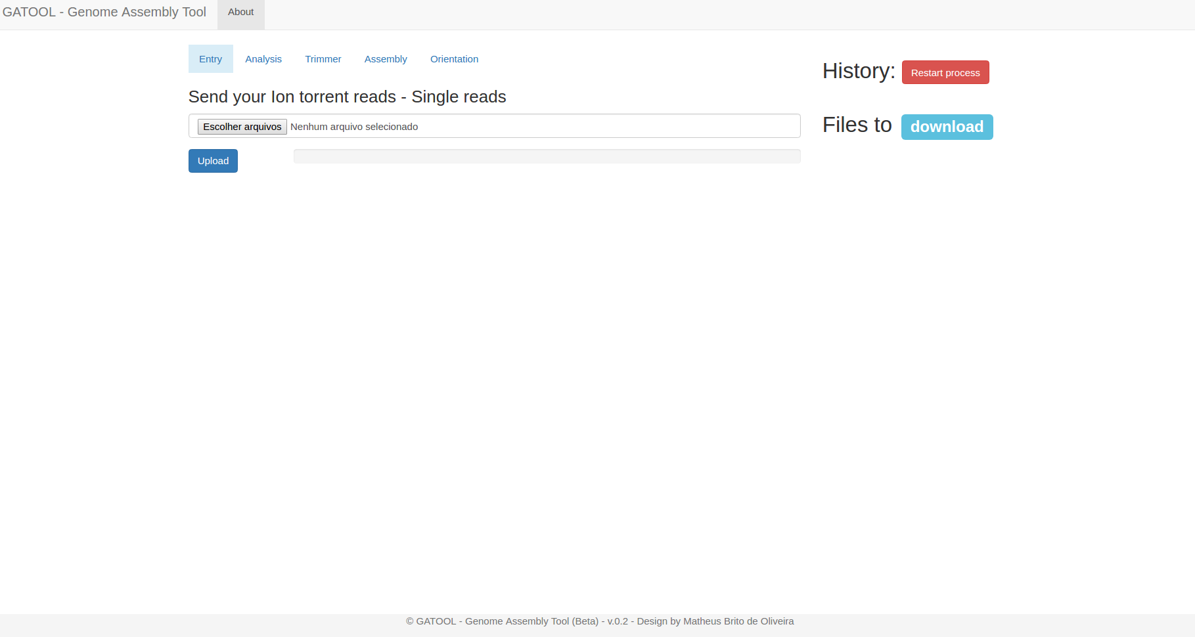Switch to the Analysis tab
The height and width of the screenshot is (637, 1195).
[x=263, y=58]
